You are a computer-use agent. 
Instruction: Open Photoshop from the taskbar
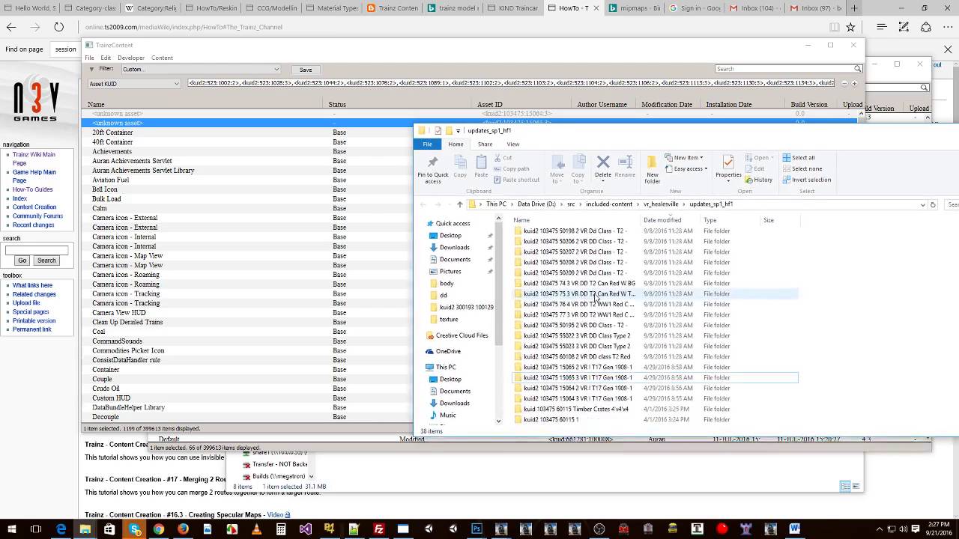point(477,529)
